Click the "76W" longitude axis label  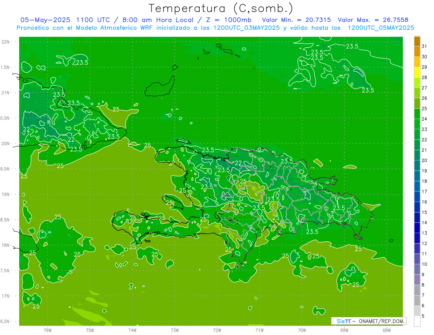tap(47, 330)
